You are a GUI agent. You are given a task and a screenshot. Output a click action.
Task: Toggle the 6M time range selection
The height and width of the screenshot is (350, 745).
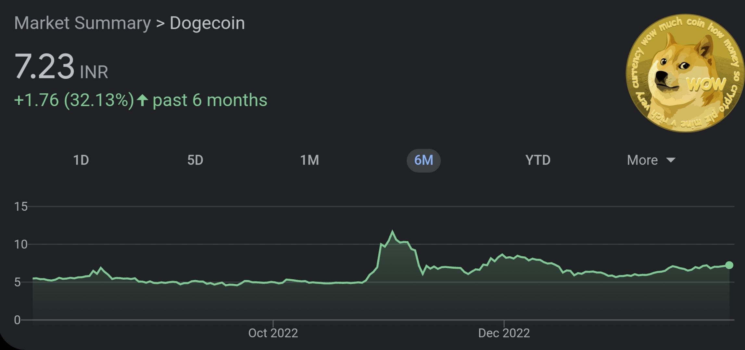pyautogui.click(x=424, y=160)
